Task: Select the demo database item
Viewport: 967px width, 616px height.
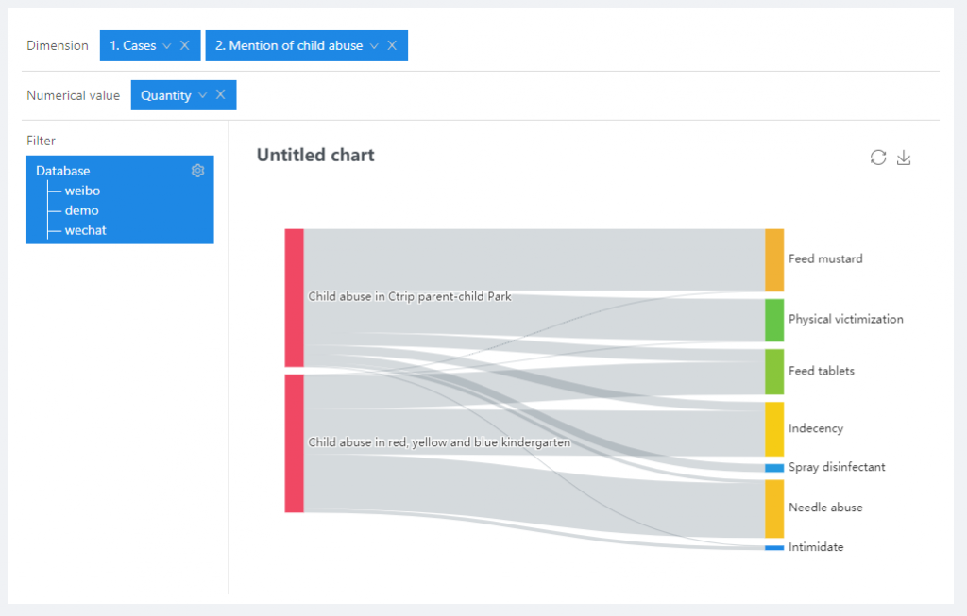Action: coord(81,210)
